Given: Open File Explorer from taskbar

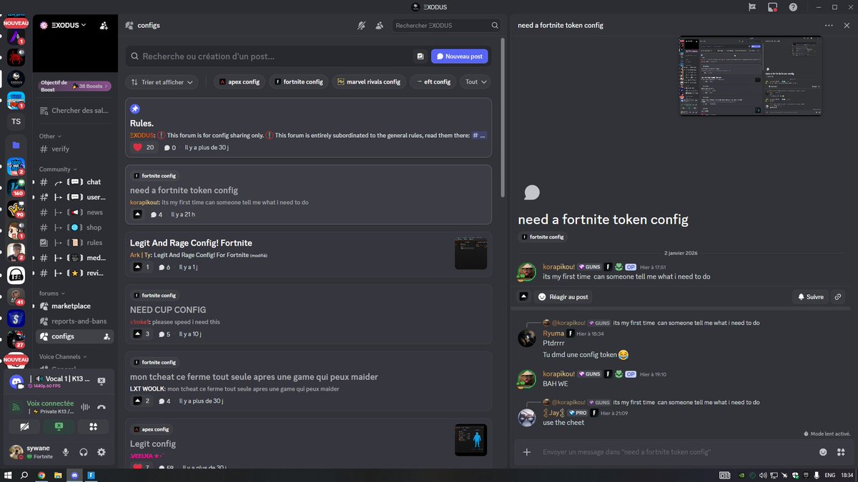Looking at the screenshot, I should (58, 475).
